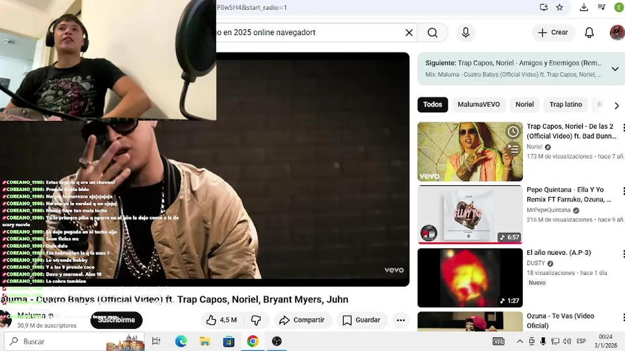
Task: Like the video with 4,5 M
Action: (x=221, y=320)
